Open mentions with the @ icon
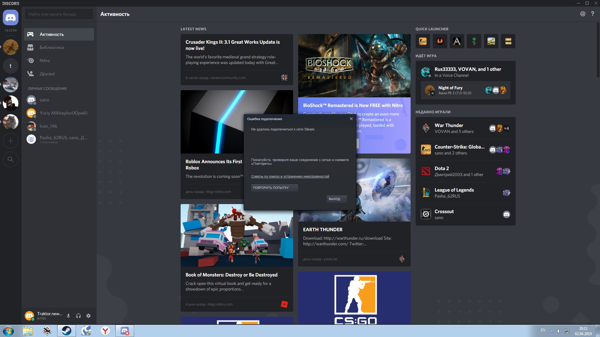The width and height of the screenshot is (600, 337). click(583, 14)
